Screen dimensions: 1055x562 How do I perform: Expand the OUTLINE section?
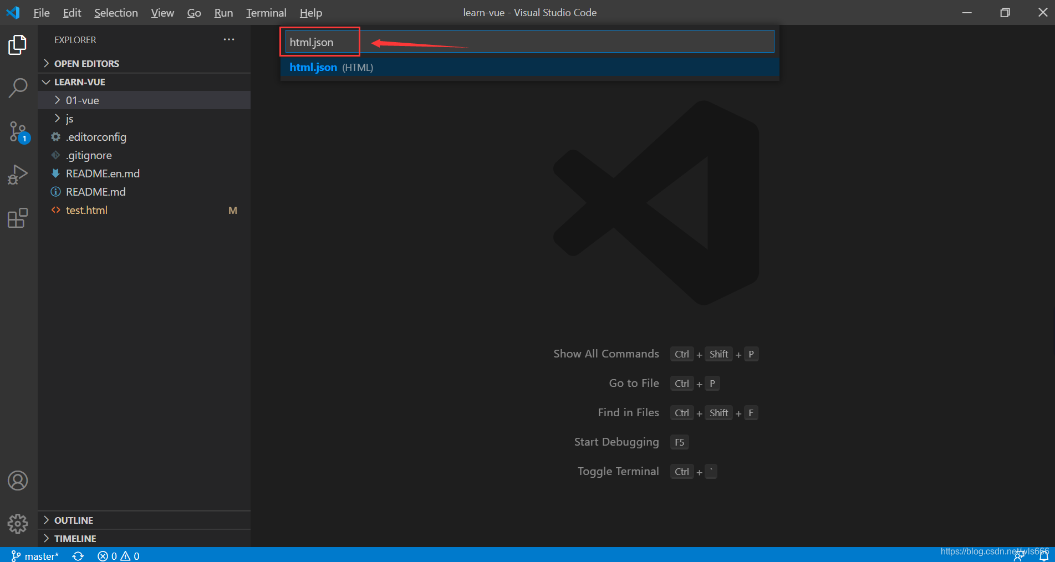144,520
